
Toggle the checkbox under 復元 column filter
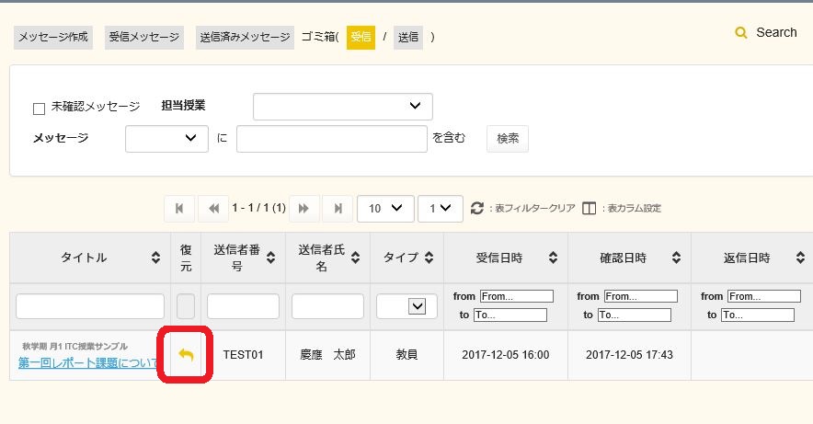coord(186,306)
